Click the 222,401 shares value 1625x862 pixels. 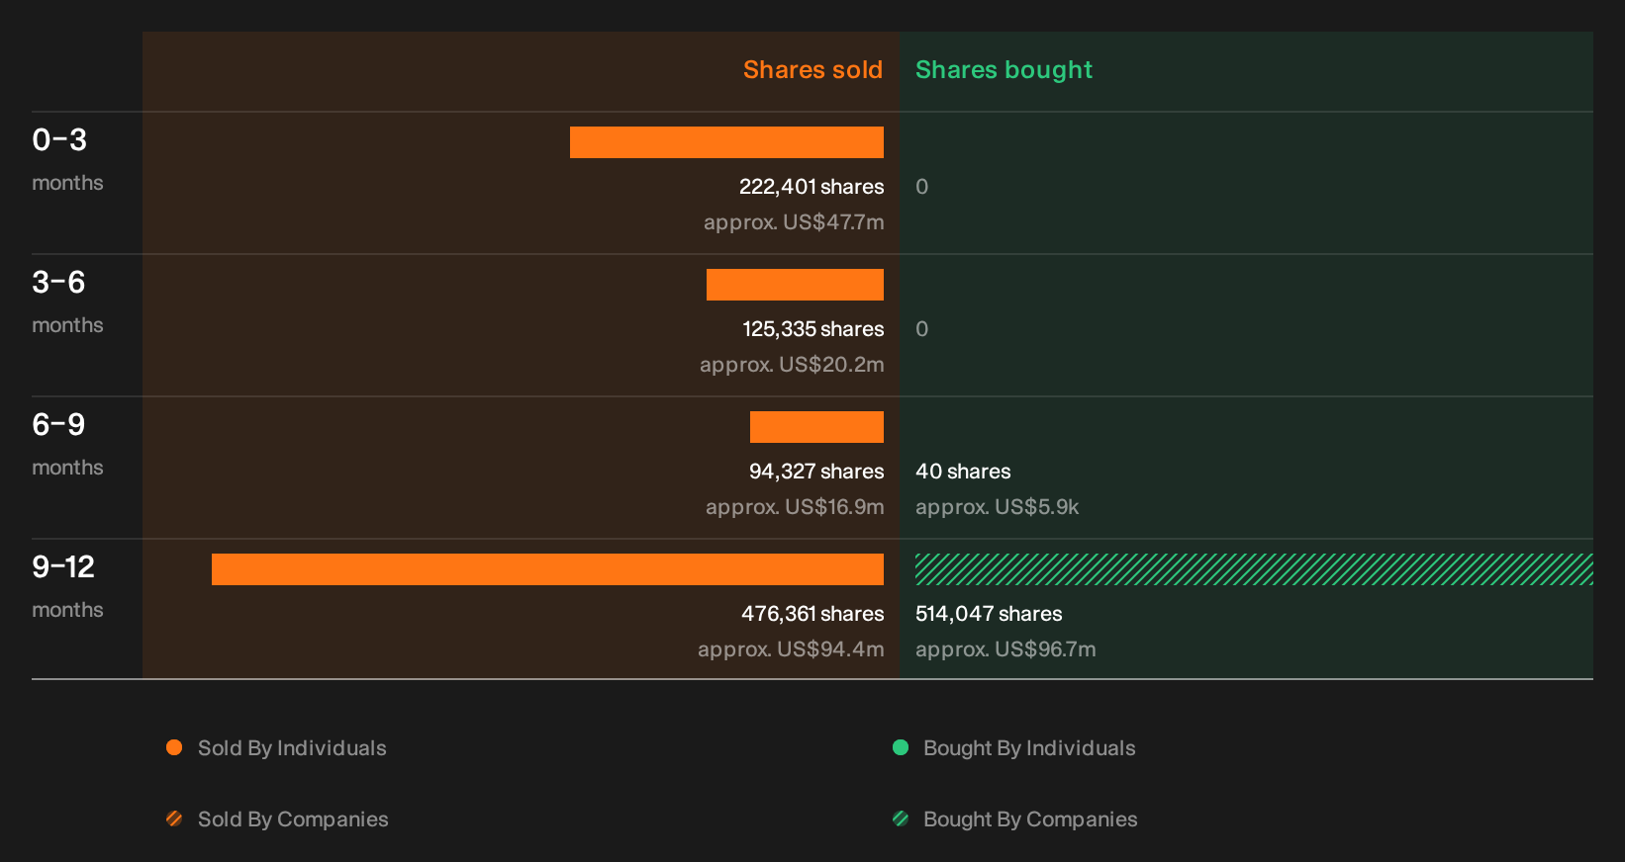click(812, 187)
